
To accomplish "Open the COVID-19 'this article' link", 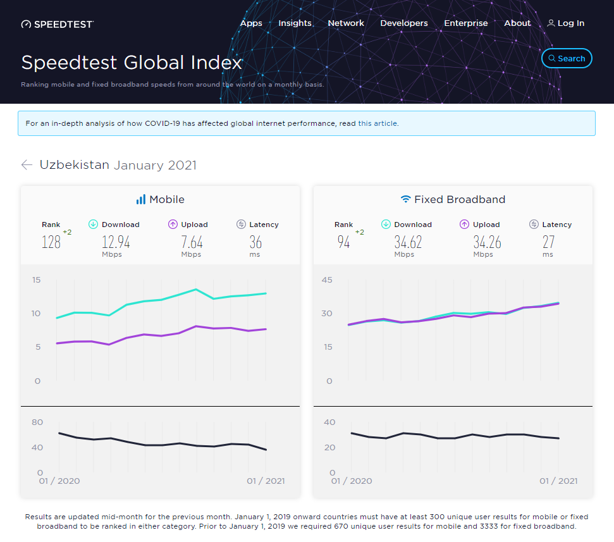I will [x=378, y=123].
